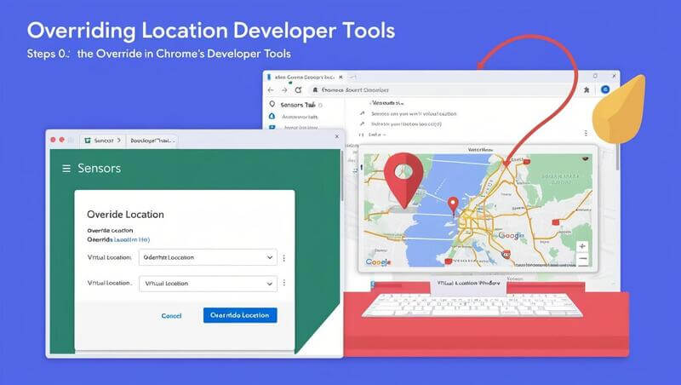Click the green icon on the Sensor tab
Image resolution: width=681 pixels, height=385 pixels.
coord(88,141)
